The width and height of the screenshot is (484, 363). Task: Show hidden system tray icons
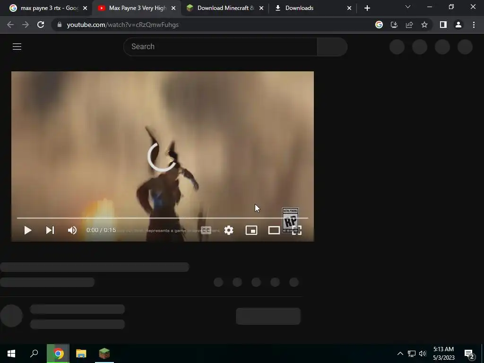[400, 354]
